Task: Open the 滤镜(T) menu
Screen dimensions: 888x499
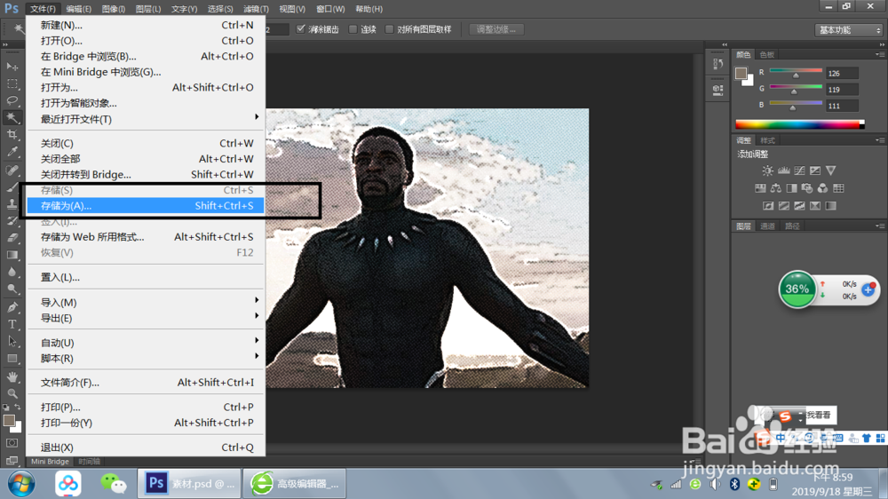Action: pyautogui.click(x=256, y=9)
